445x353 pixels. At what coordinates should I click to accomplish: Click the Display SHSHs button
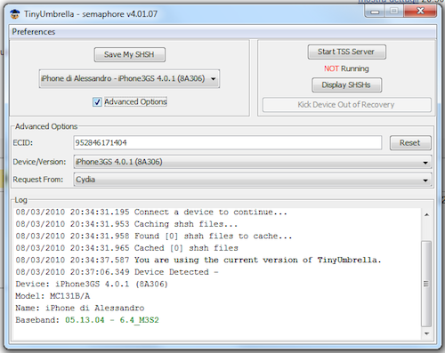(x=346, y=85)
